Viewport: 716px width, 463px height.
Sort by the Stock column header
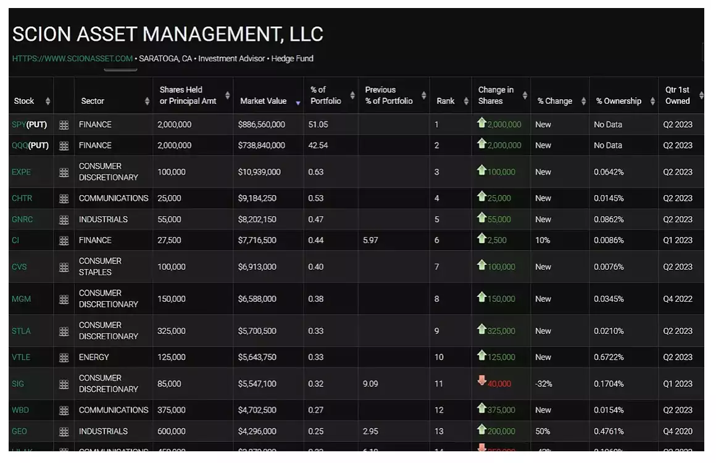(x=25, y=101)
